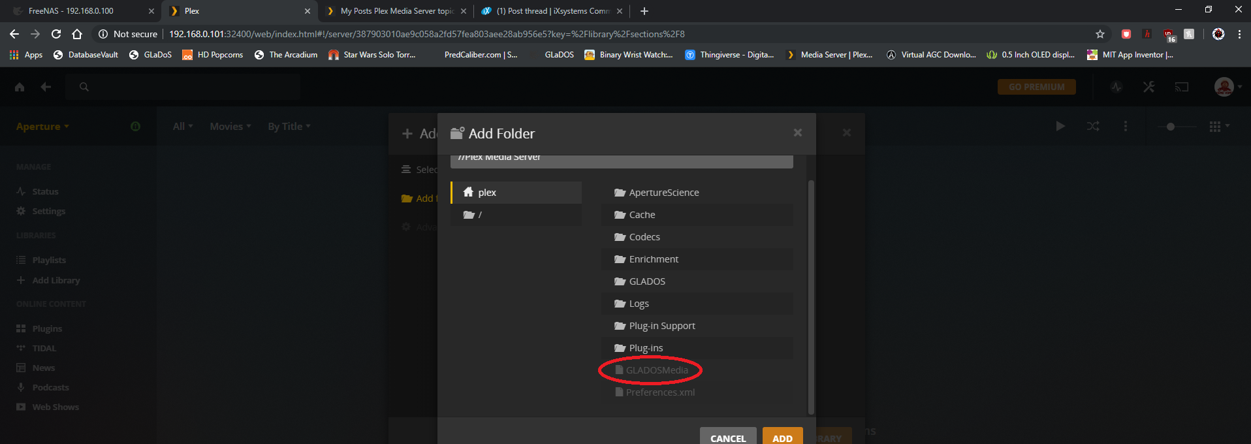Click the shuffle icon in library toolbar
The width and height of the screenshot is (1251, 444).
tap(1093, 126)
